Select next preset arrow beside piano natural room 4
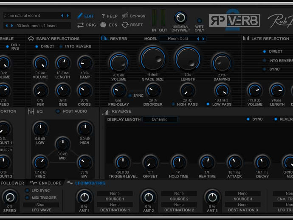Viewport: 293px width, 220px height. (68, 16)
